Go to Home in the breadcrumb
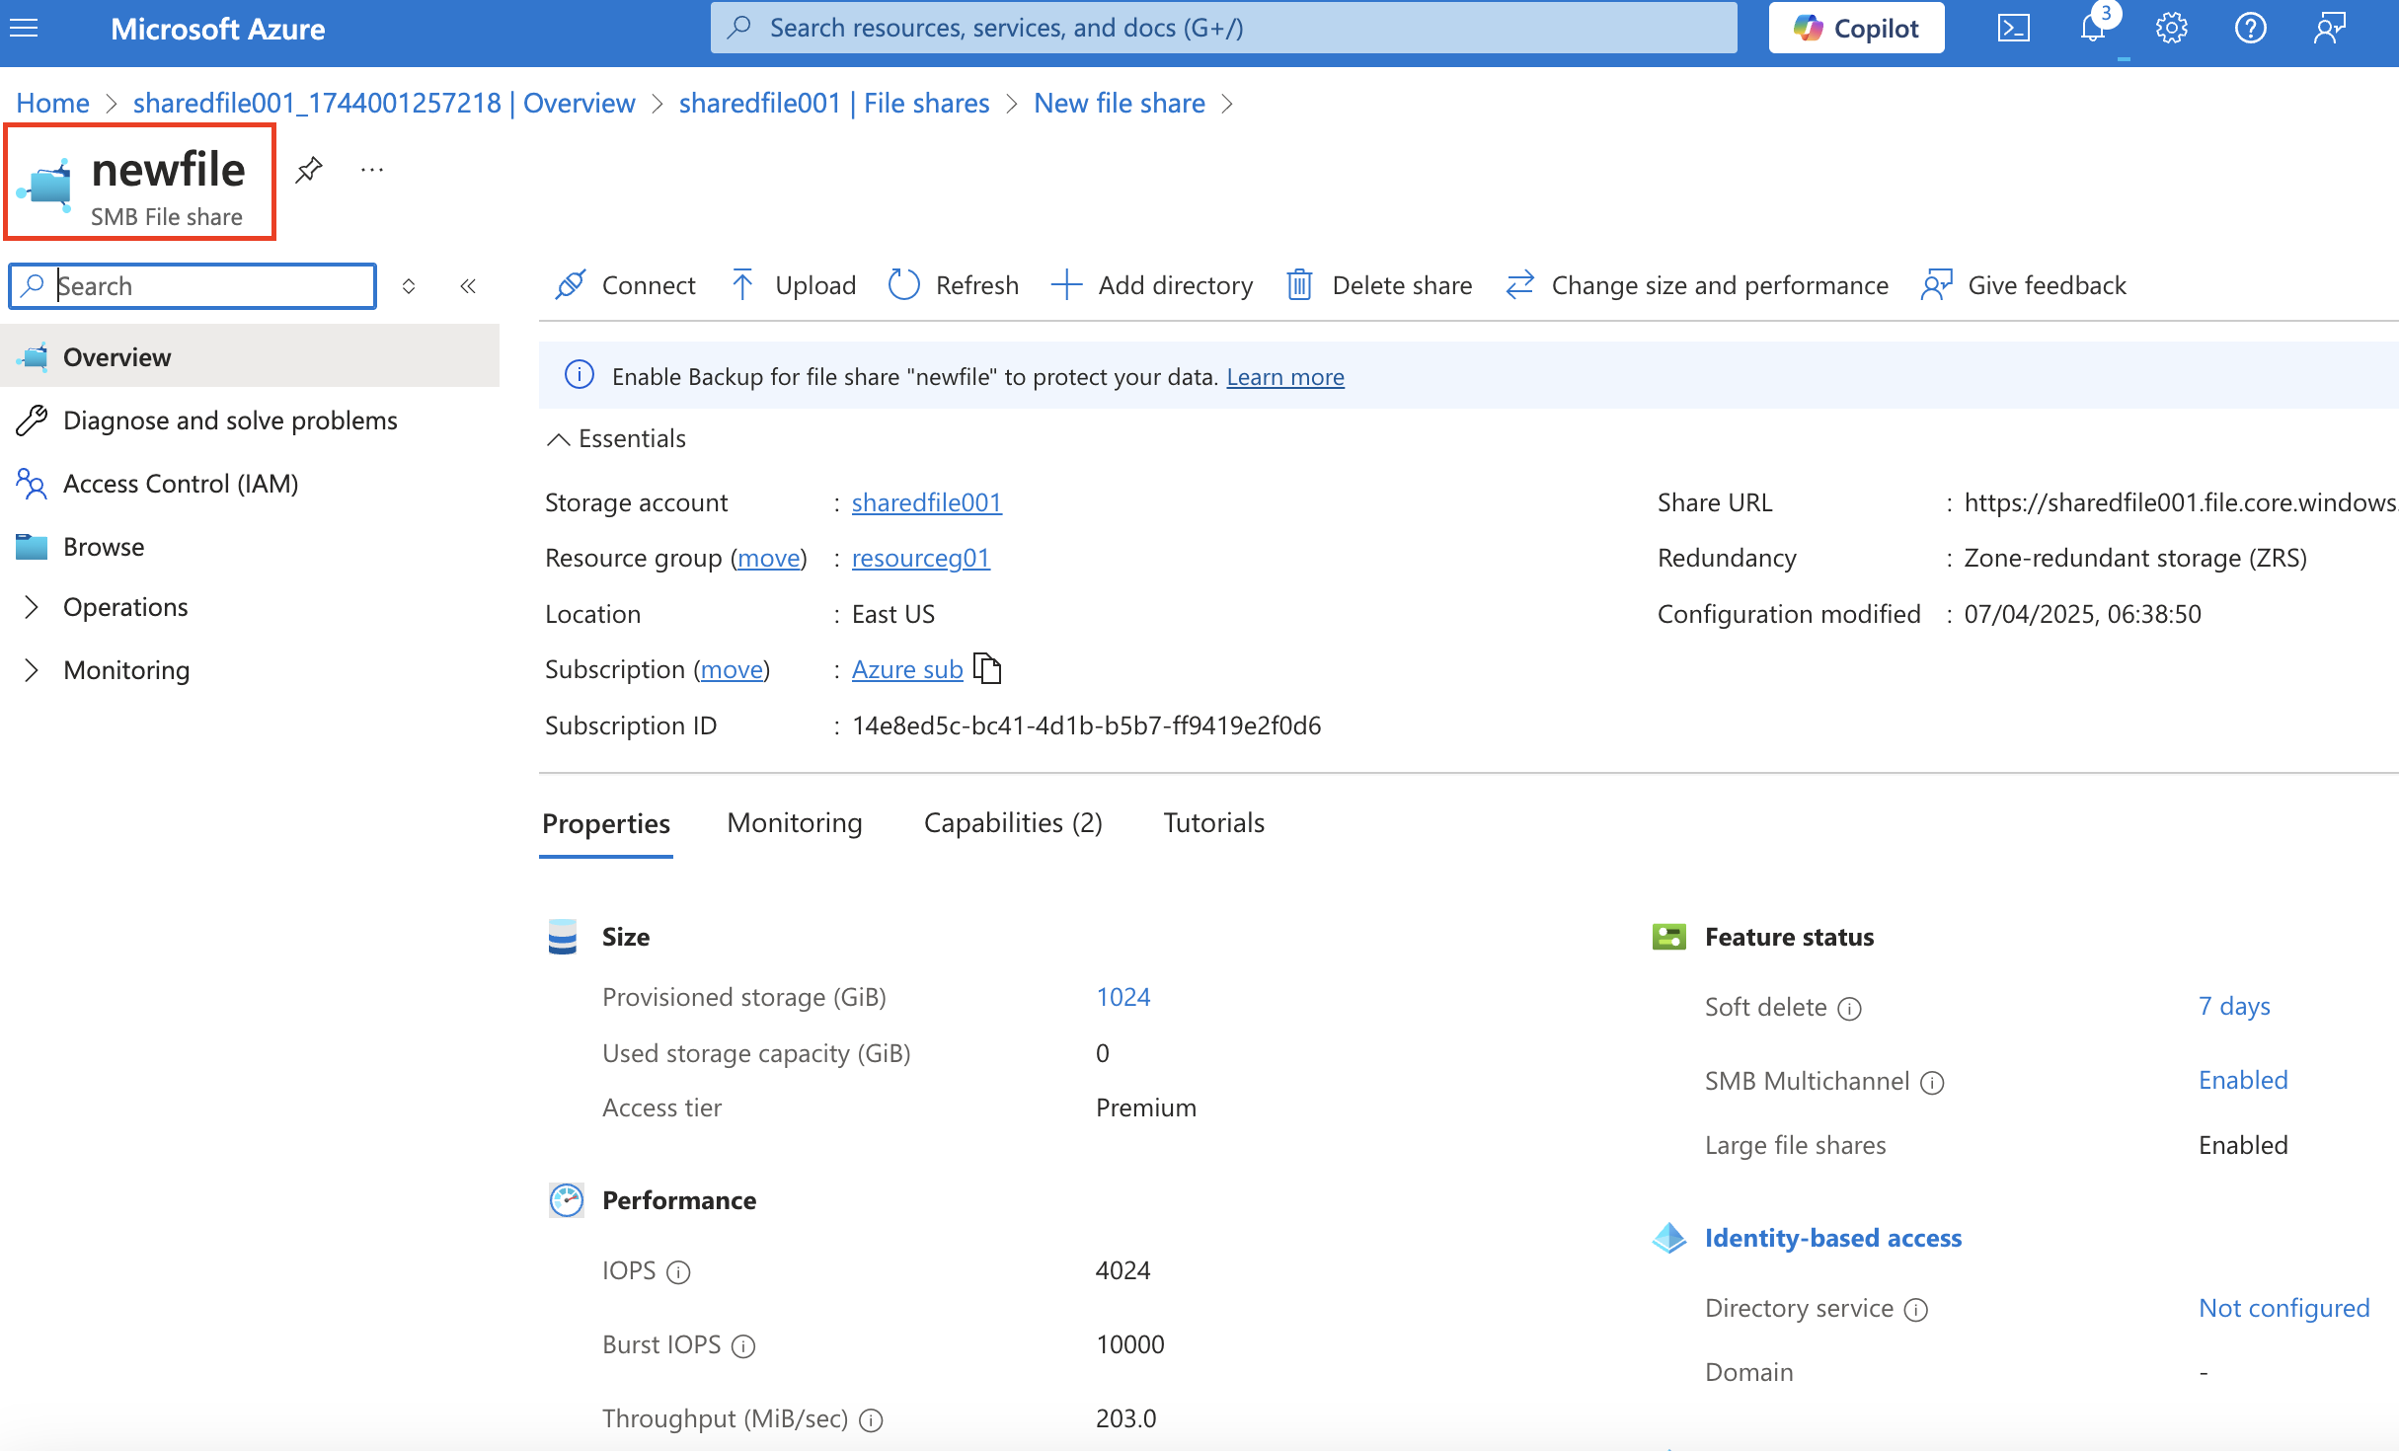 (x=53, y=103)
